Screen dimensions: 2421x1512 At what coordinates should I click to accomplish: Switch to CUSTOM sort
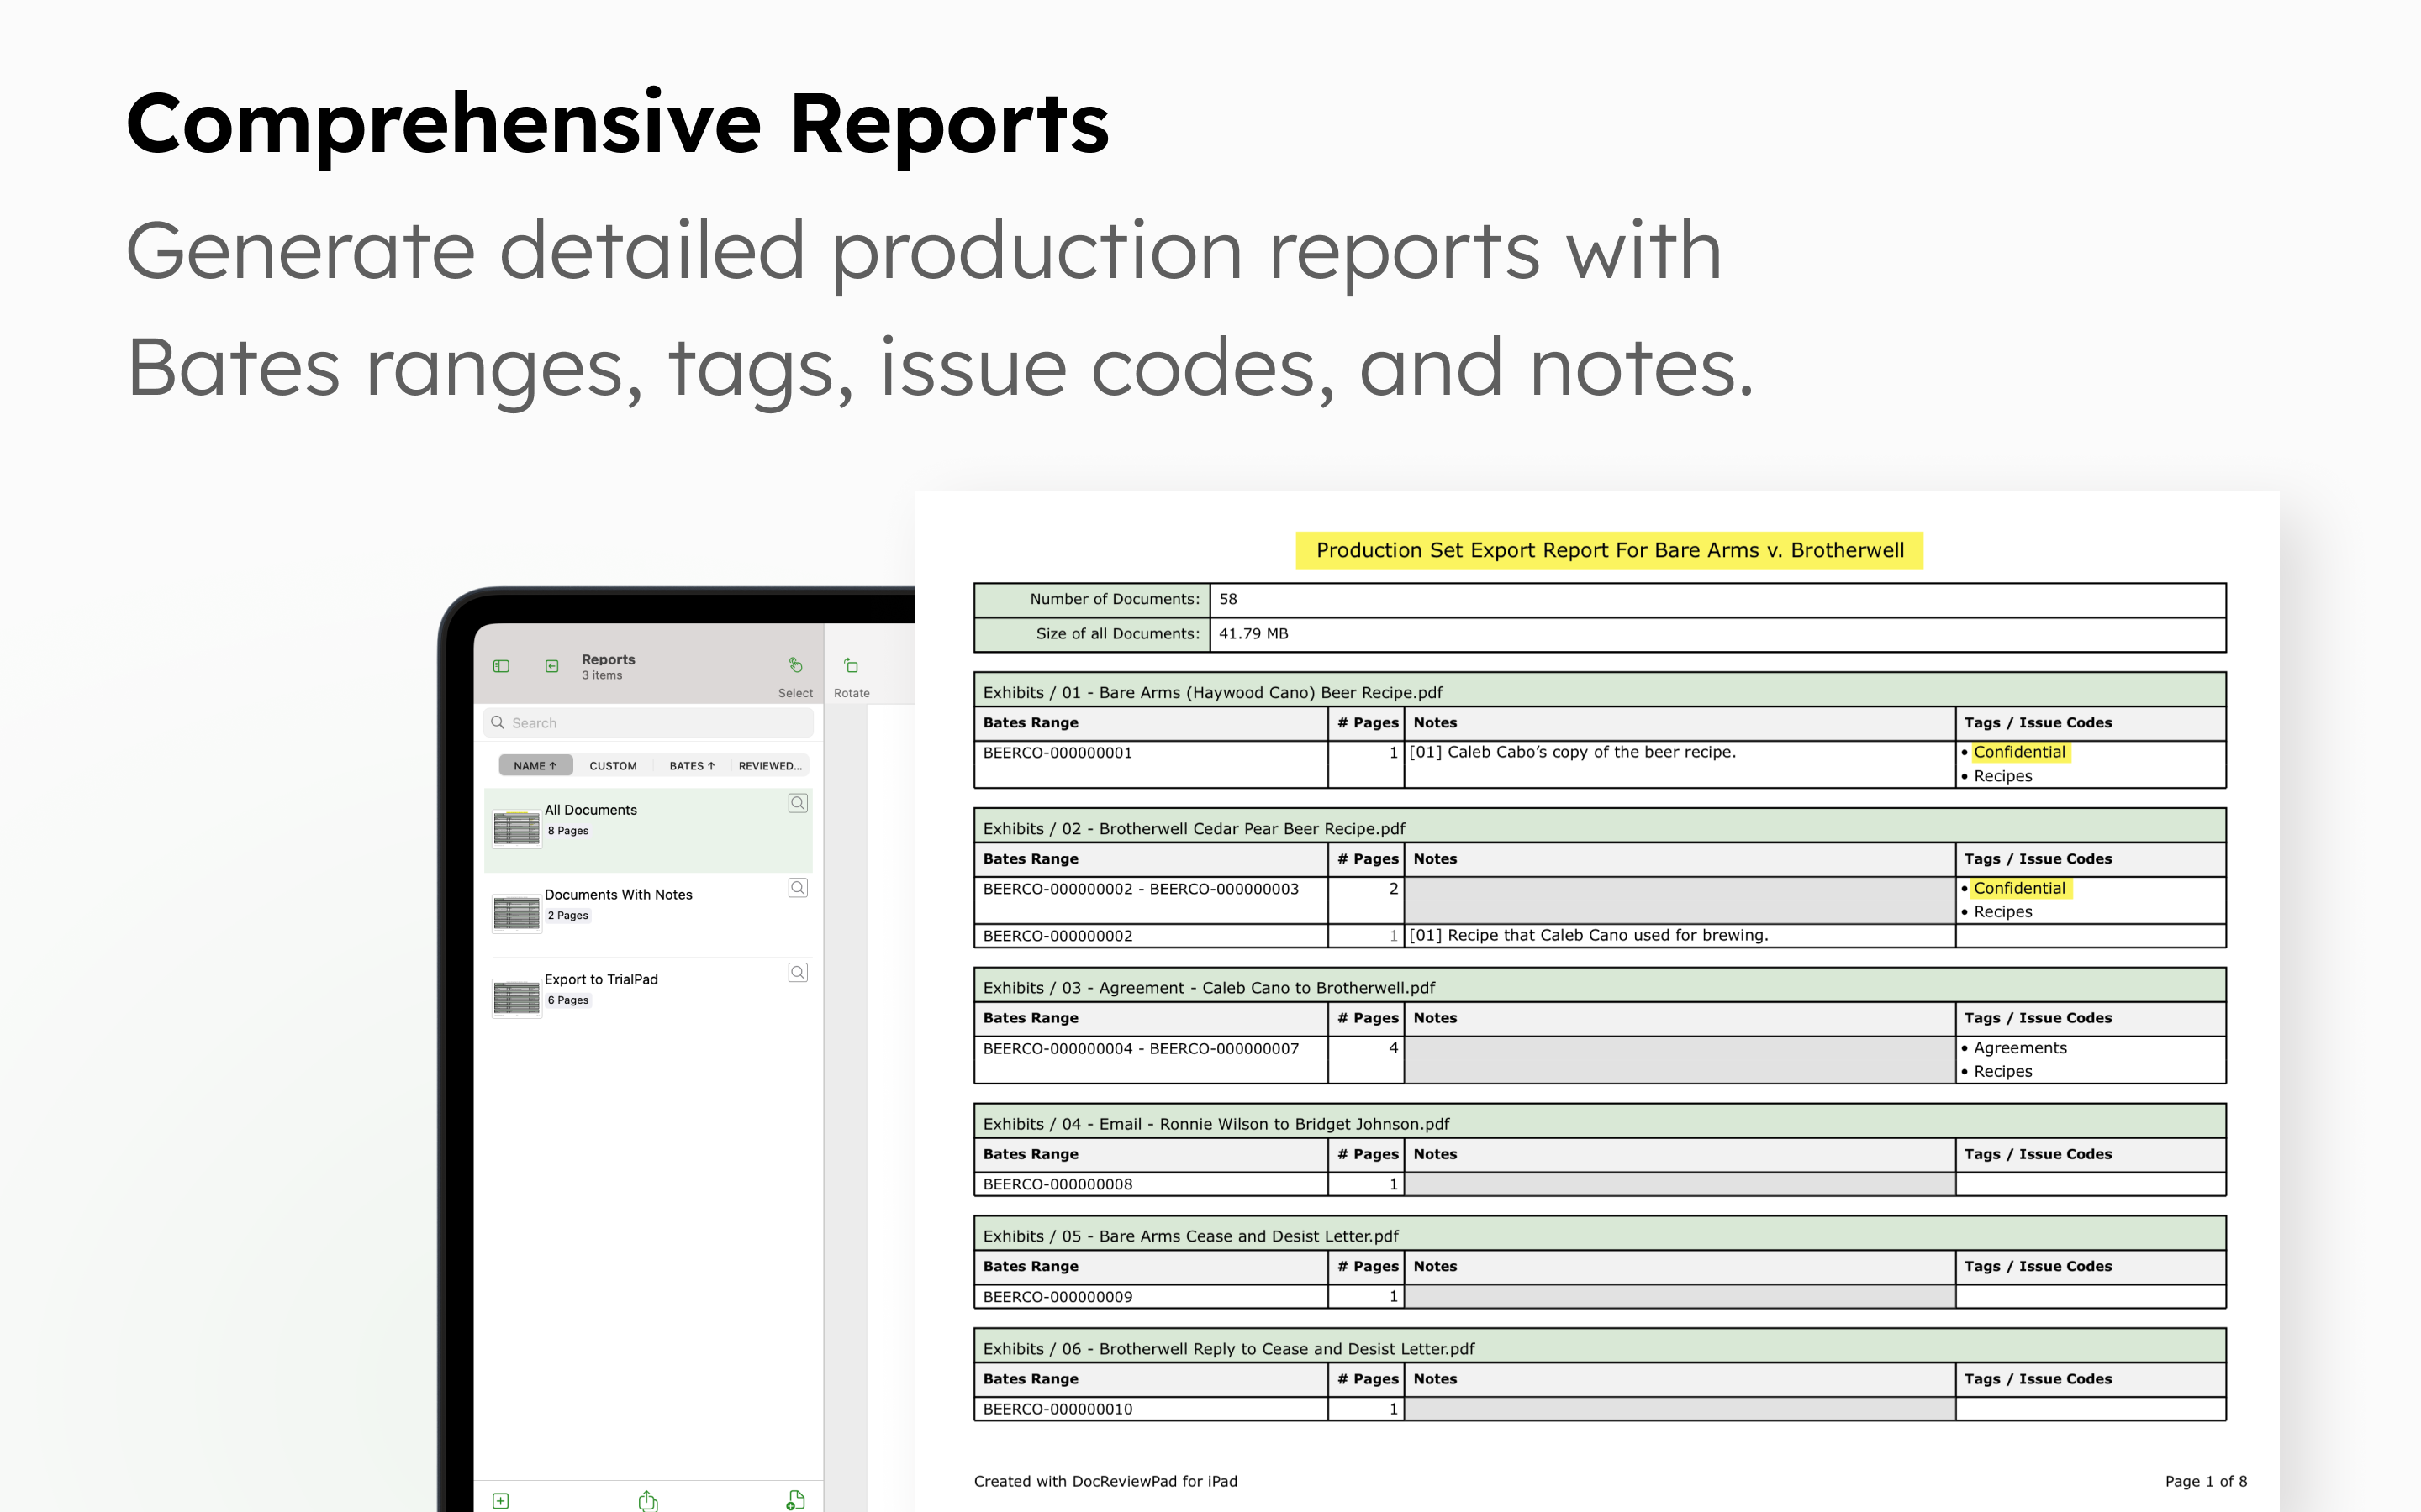pyautogui.click(x=612, y=766)
